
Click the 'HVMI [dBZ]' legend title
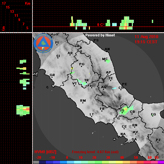tap(45, 152)
